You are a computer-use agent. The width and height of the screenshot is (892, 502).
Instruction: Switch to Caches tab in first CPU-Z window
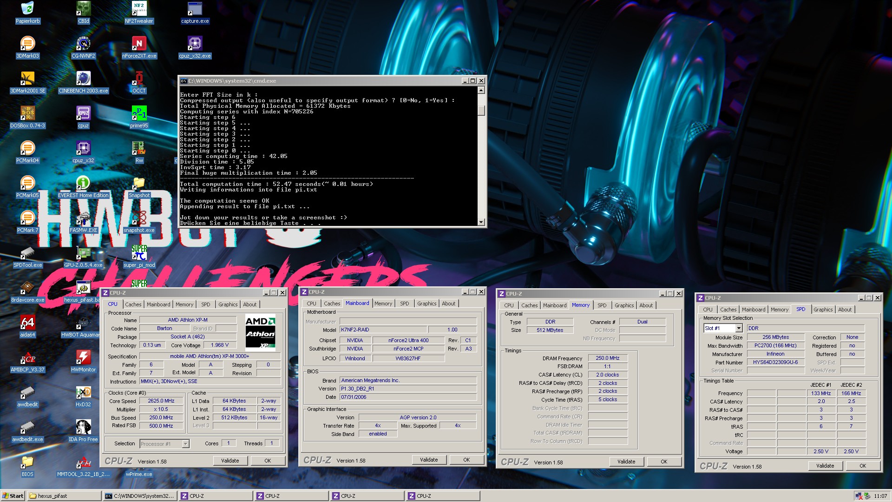133,304
